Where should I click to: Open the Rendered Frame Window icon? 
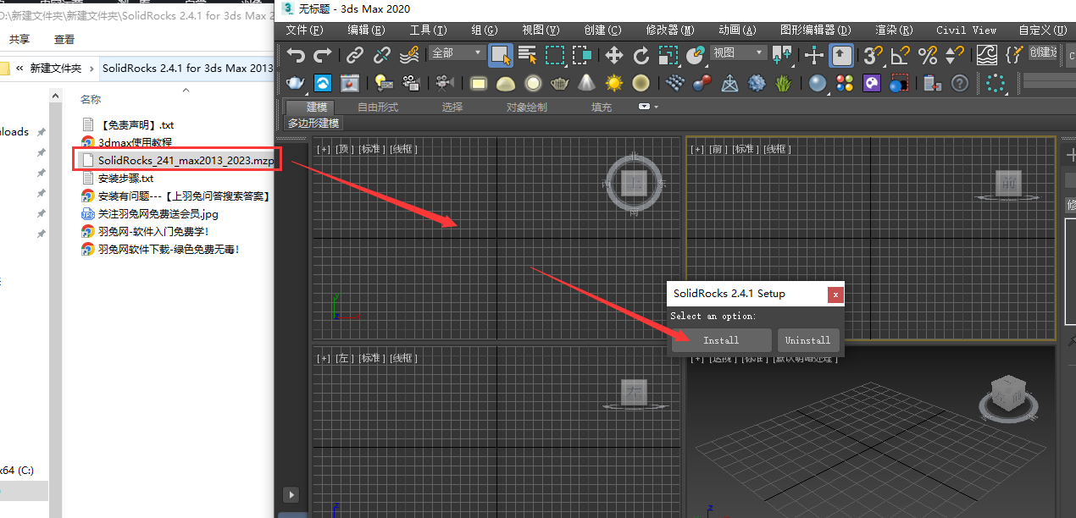[x=349, y=83]
